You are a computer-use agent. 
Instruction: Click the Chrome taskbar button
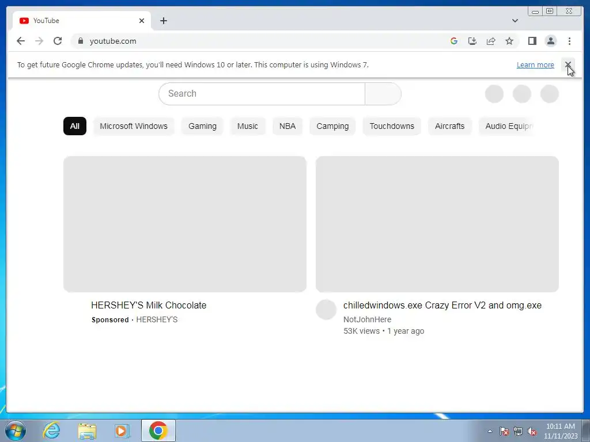[x=158, y=430]
